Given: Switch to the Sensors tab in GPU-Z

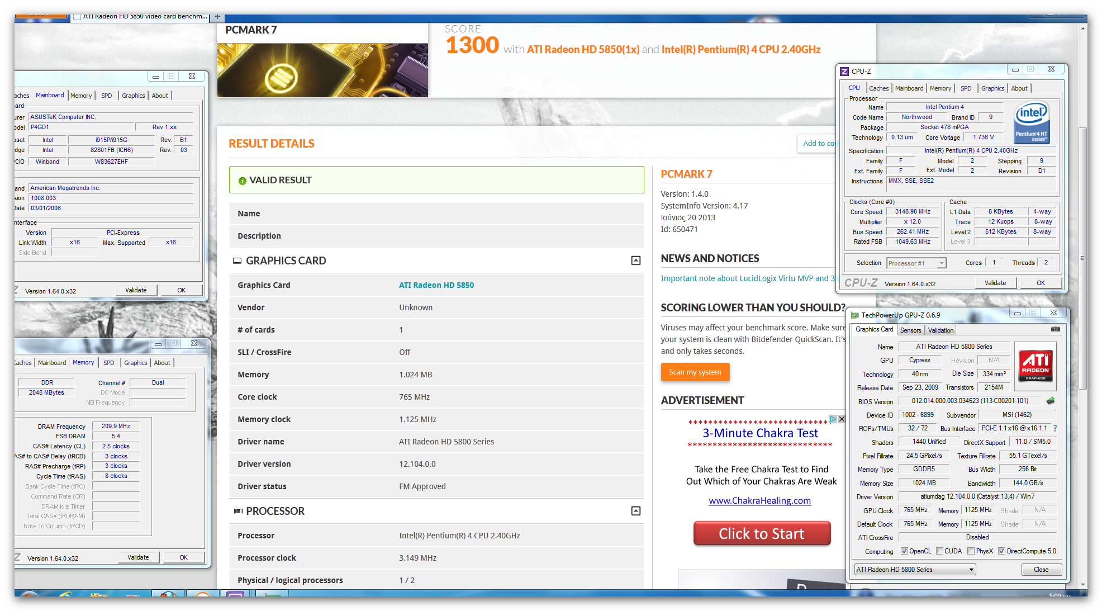Looking at the screenshot, I should [x=910, y=330].
